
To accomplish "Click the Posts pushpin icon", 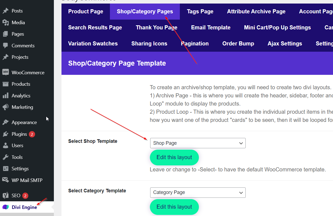I will [x=5, y=11].
